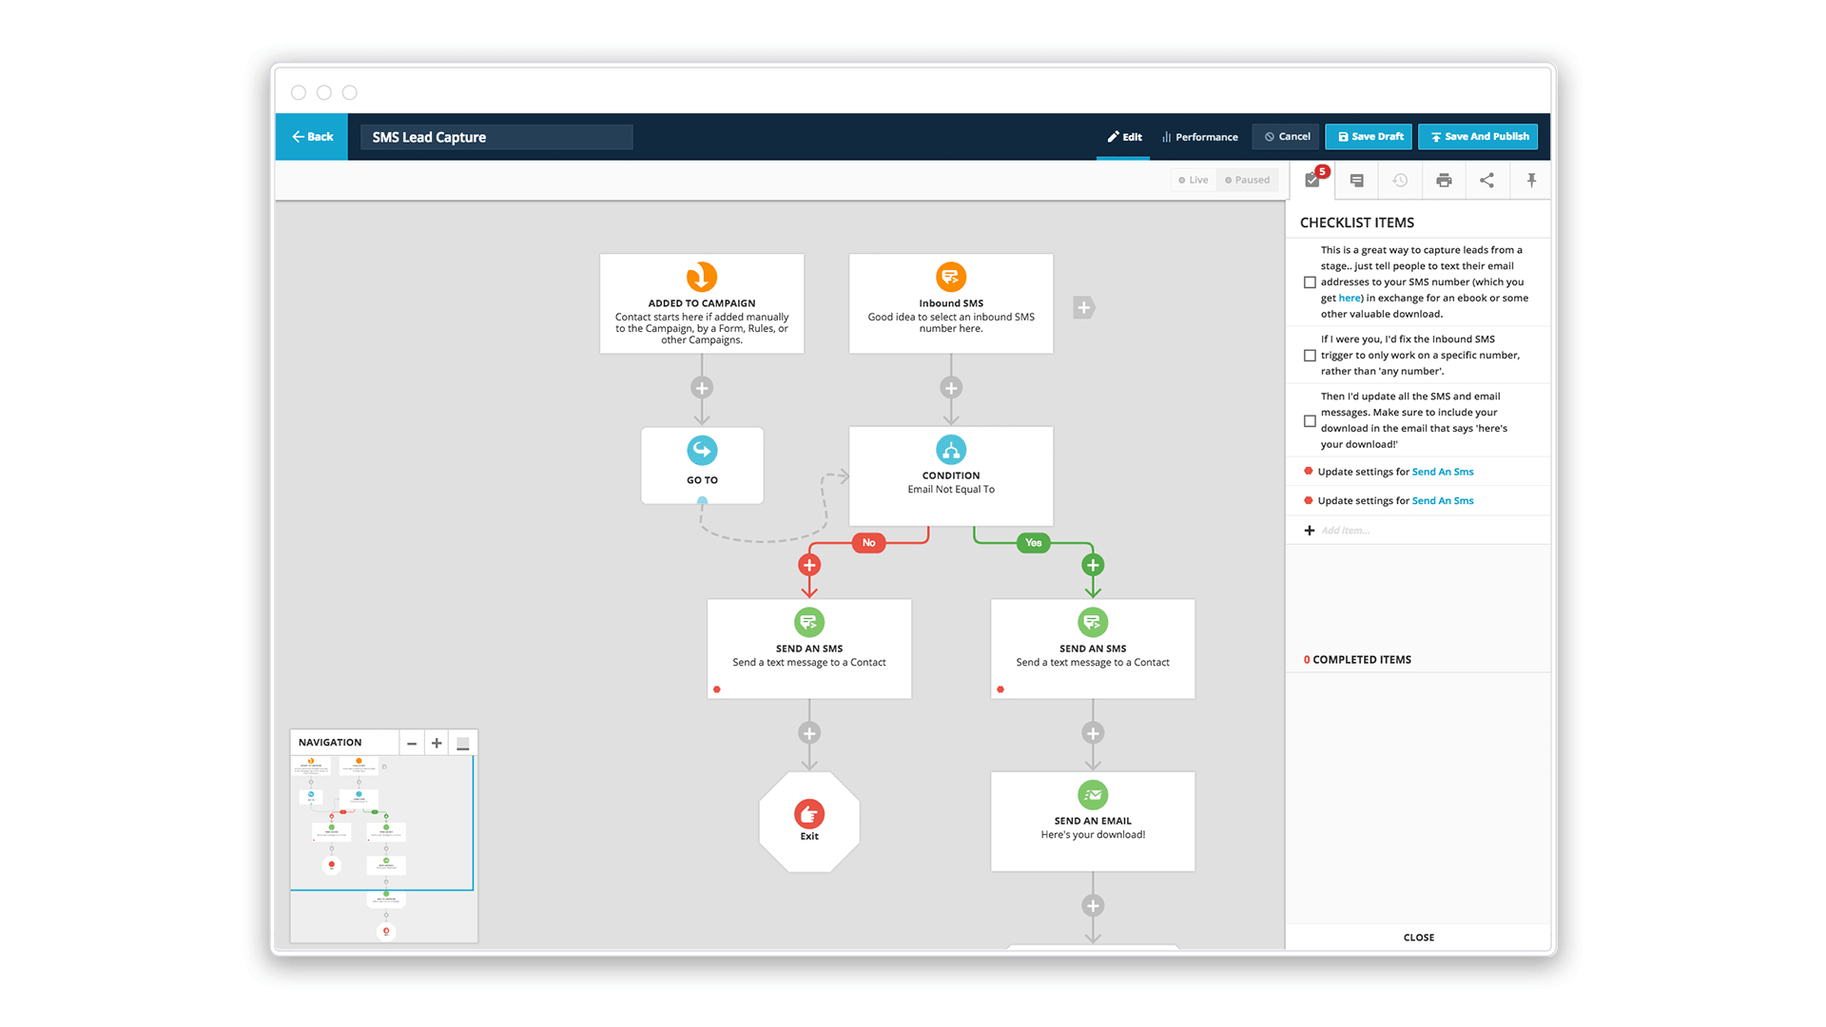This screenshot has height=1027, width=1826.
Task: Add a step on the red No branch
Action: [809, 565]
